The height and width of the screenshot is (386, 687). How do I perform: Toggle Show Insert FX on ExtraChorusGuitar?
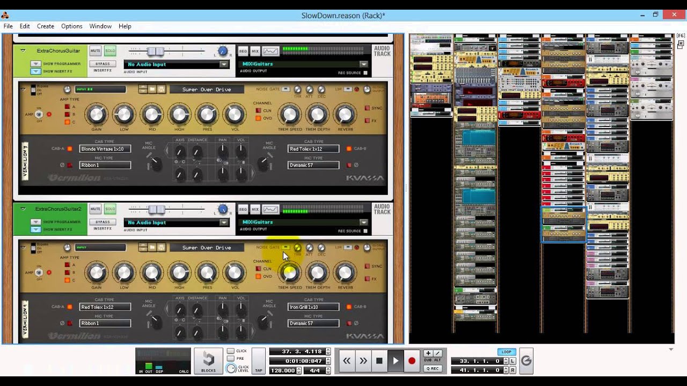pos(35,71)
